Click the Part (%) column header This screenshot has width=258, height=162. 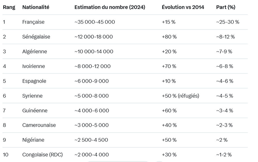(226, 7)
